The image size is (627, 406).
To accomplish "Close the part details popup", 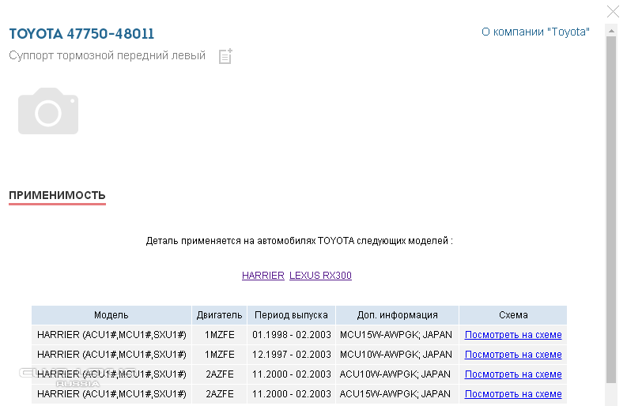I will pos(613,11).
